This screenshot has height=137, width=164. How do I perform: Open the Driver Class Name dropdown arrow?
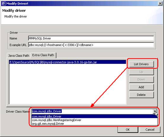click(x=155, y=111)
